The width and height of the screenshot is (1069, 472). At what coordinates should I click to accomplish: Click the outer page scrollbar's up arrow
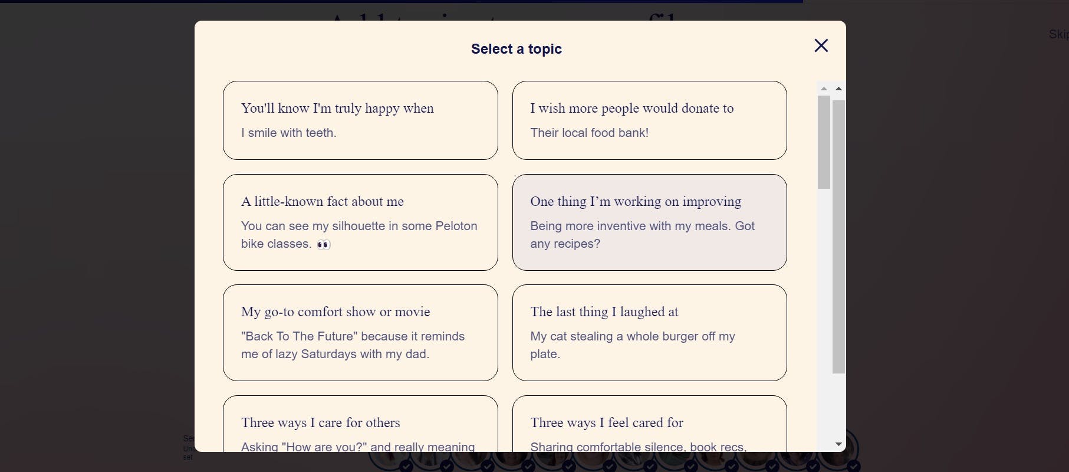[838, 88]
